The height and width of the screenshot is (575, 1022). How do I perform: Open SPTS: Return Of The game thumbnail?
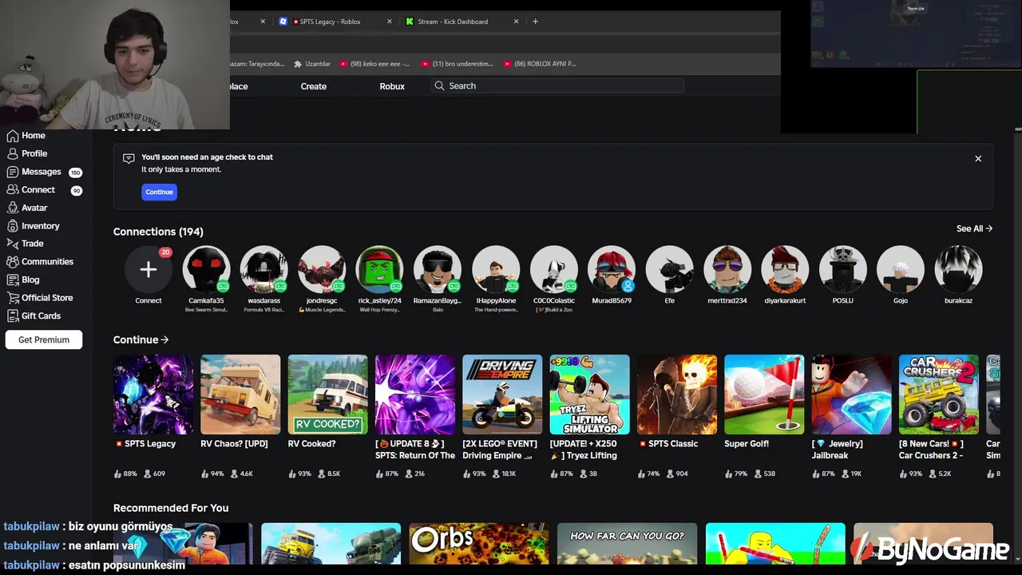pos(415,395)
